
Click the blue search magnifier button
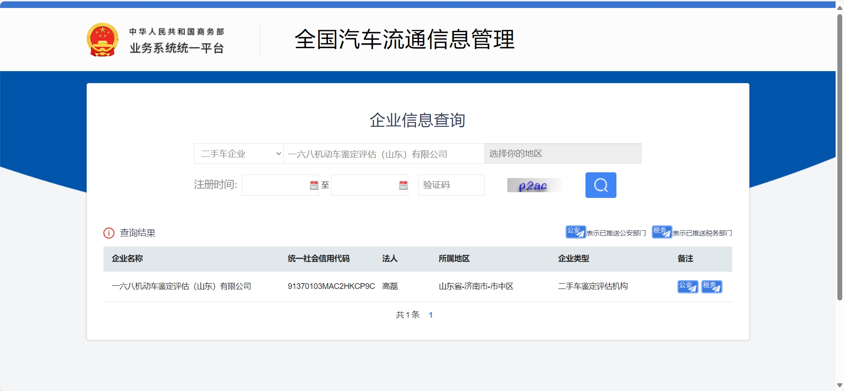click(x=601, y=185)
